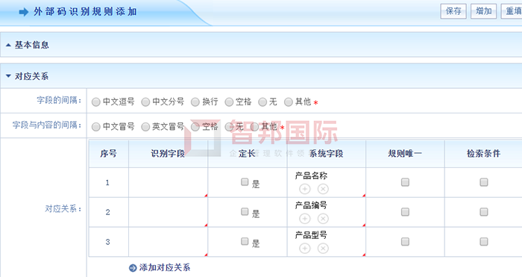Click the 检索条件 column header
Viewport: 522px width, 277px height.
(484, 154)
